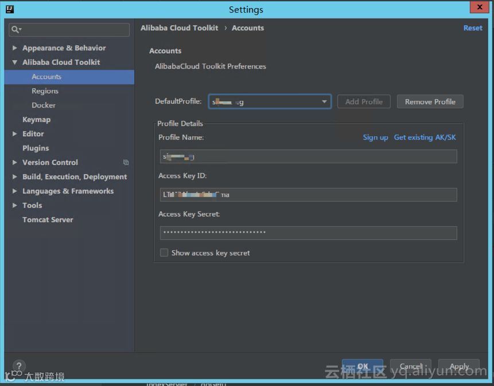This screenshot has width=494, height=386.
Task: Open help with the question mark icon
Action: point(19,366)
